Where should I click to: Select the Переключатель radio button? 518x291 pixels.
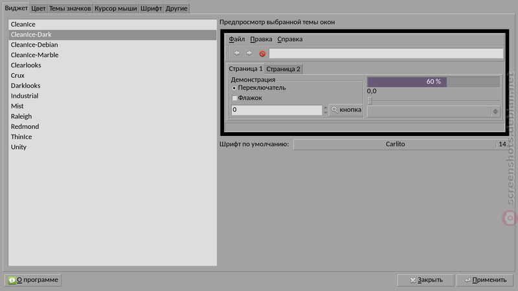234,88
